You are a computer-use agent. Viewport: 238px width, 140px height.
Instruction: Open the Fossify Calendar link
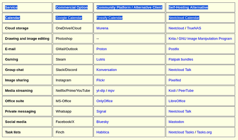click(109, 18)
